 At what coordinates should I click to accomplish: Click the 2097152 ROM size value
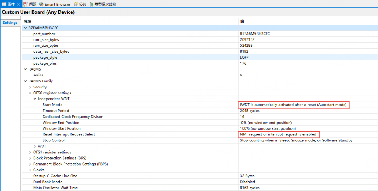tap(247, 40)
